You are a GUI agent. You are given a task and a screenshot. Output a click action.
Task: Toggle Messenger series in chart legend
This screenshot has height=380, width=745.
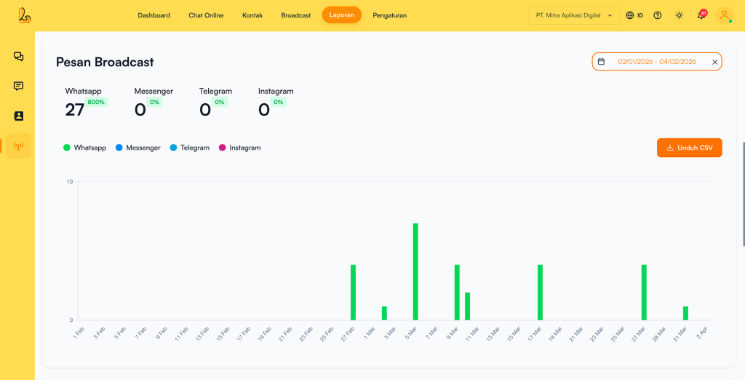pyautogui.click(x=138, y=147)
